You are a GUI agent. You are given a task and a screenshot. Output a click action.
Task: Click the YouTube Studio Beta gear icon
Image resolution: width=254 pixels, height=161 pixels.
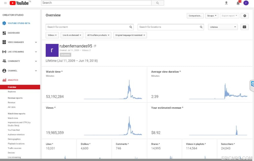4,23
